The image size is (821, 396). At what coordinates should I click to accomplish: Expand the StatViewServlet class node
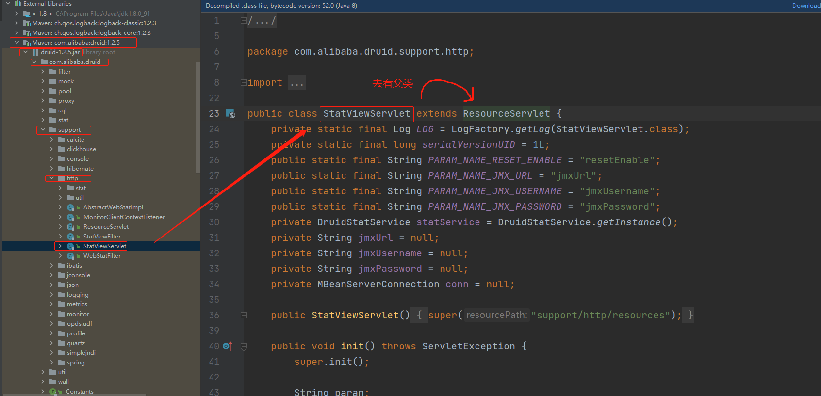click(x=60, y=246)
